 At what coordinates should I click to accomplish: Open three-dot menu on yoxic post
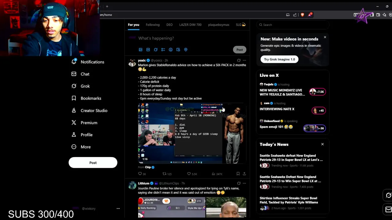coord(244,61)
